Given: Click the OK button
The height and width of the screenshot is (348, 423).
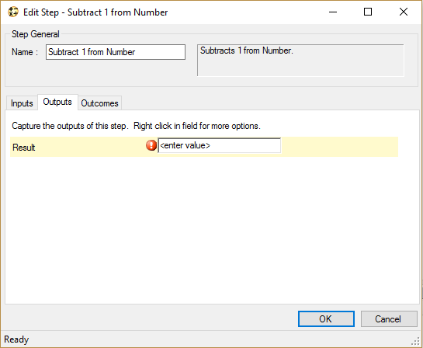Looking at the screenshot, I should (x=326, y=318).
